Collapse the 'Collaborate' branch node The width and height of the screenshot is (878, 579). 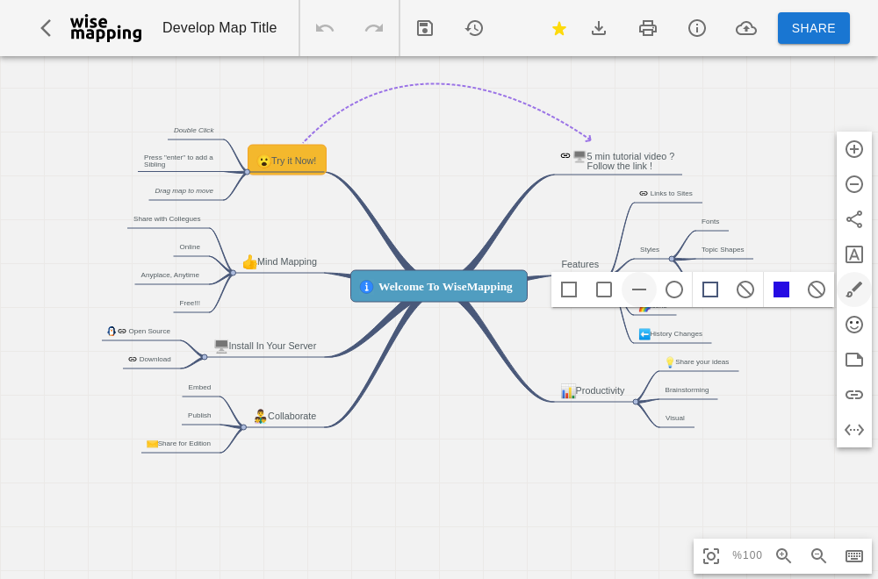pos(243,427)
